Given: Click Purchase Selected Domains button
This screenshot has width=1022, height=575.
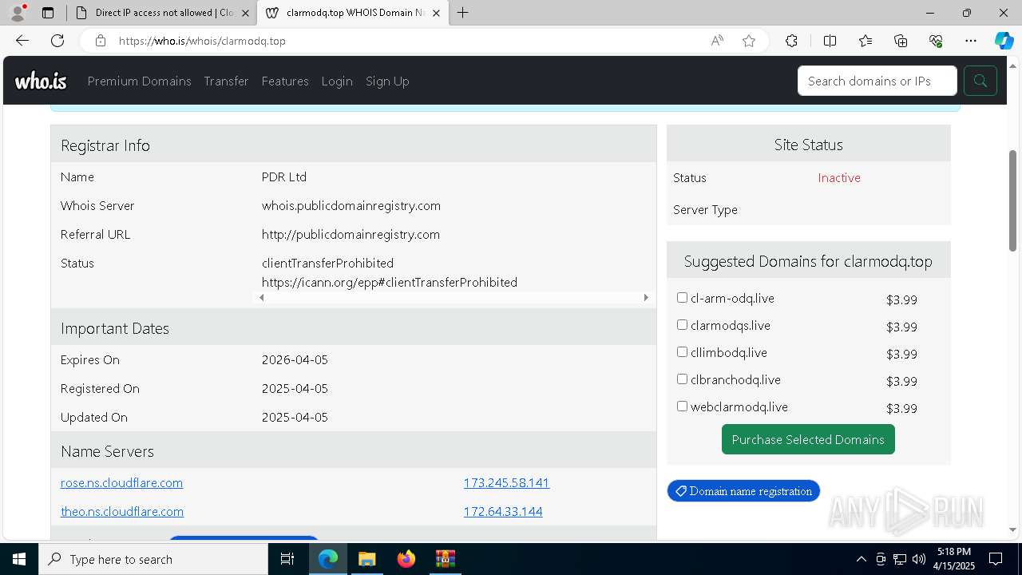Looking at the screenshot, I should coord(808,439).
